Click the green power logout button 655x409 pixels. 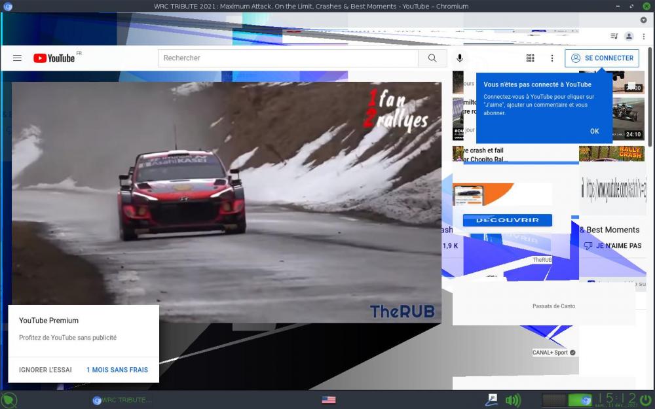[x=646, y=400]
